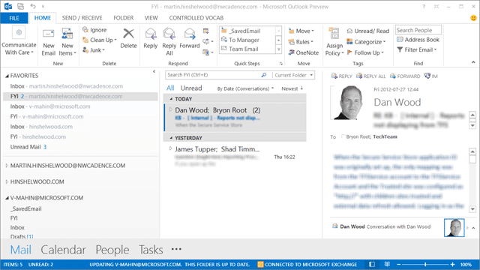Click the Meeting reply icon in Respond group
This screenshot has height=270, width=480.
pyautogui.click(x=206, y=31)
